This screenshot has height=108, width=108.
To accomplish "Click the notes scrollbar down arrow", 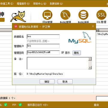I will [x=90, y=67].
